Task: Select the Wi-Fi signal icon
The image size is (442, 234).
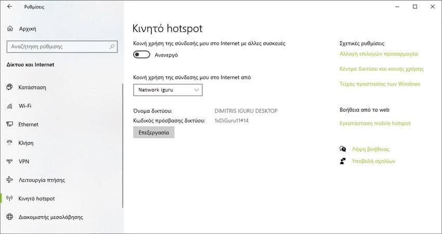Action: pos(9,106)
